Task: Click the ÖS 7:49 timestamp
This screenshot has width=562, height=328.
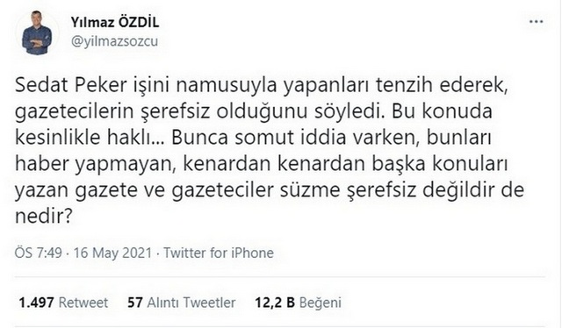Action: click(39, 253)
